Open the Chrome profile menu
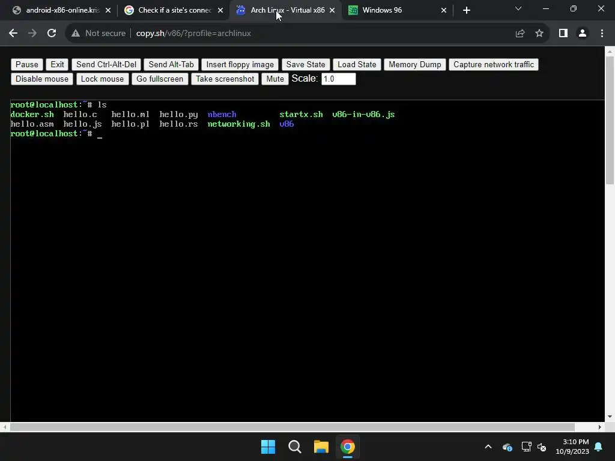The image size is (615, 461). (x=583, y=34)
